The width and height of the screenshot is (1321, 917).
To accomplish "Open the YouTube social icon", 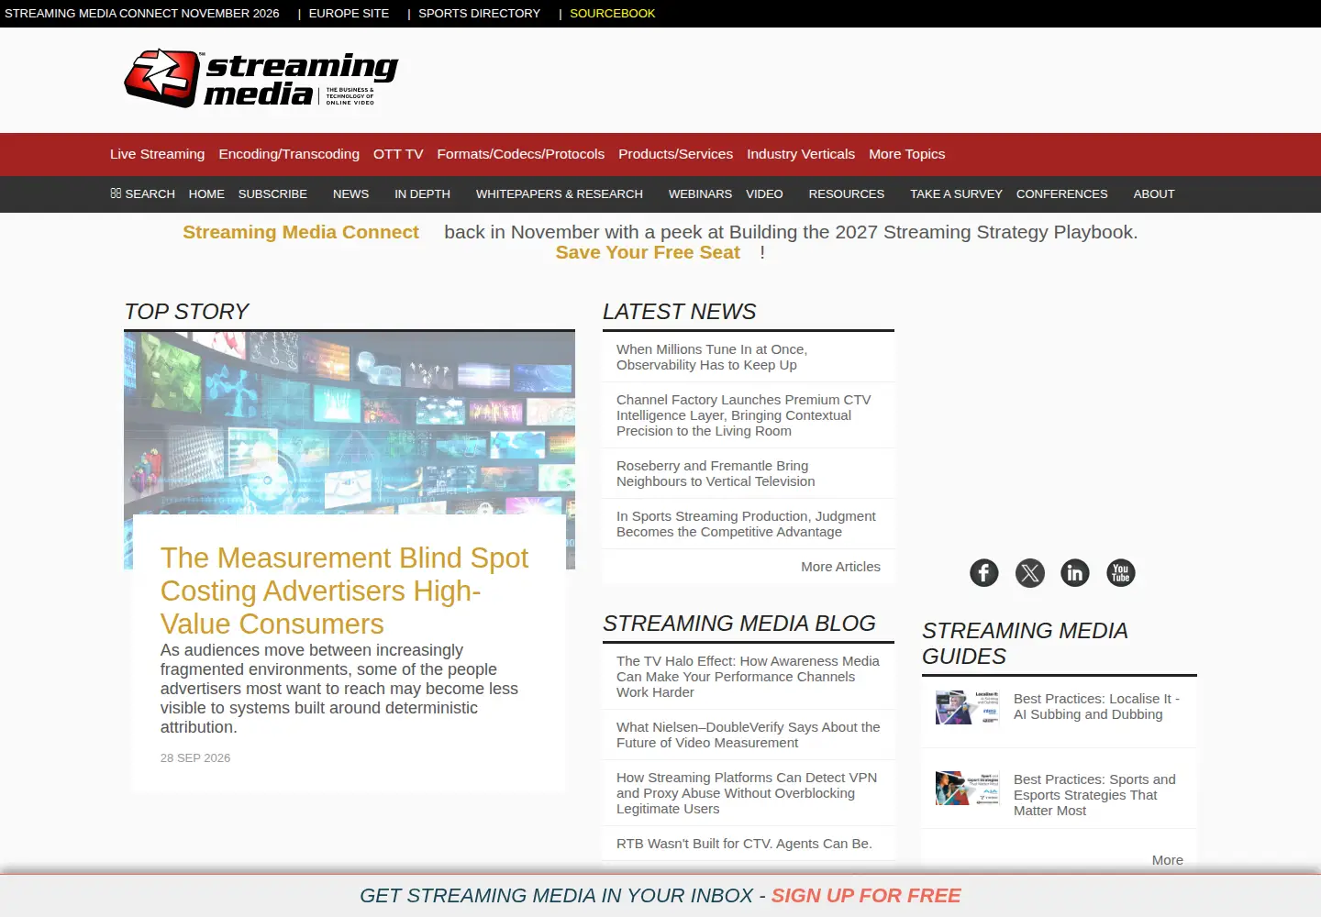I will [1121, 573].
